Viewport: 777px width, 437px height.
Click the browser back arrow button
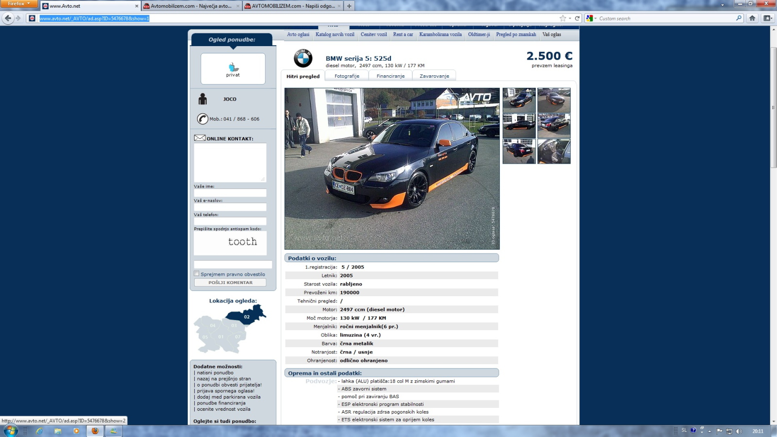(8, 18)
